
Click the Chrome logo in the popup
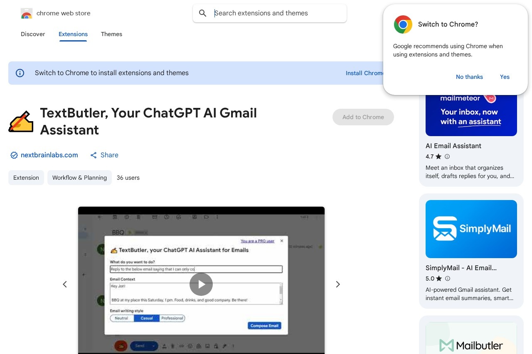click(x=403, y=24)
